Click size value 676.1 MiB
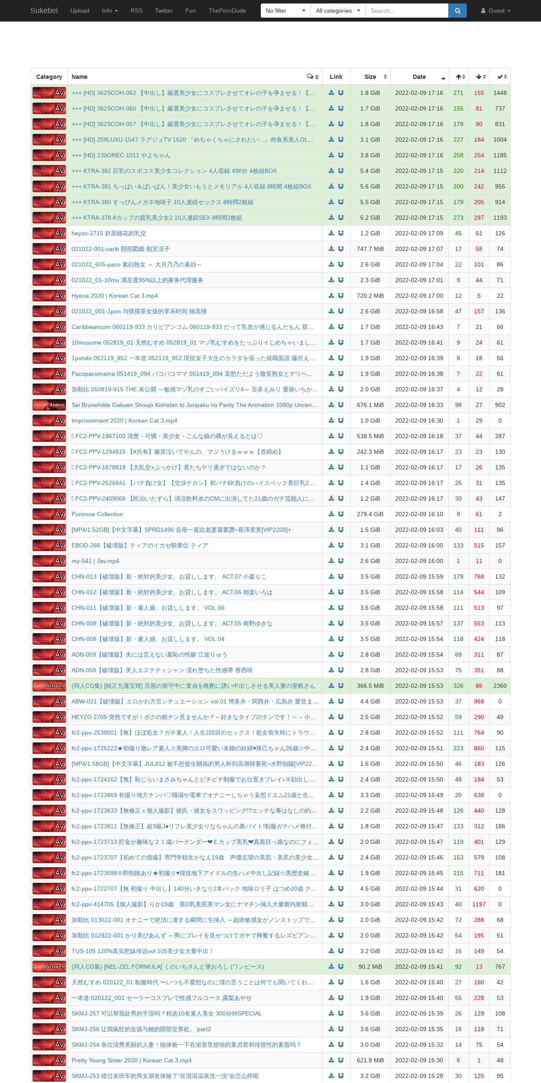 point(370,405)
